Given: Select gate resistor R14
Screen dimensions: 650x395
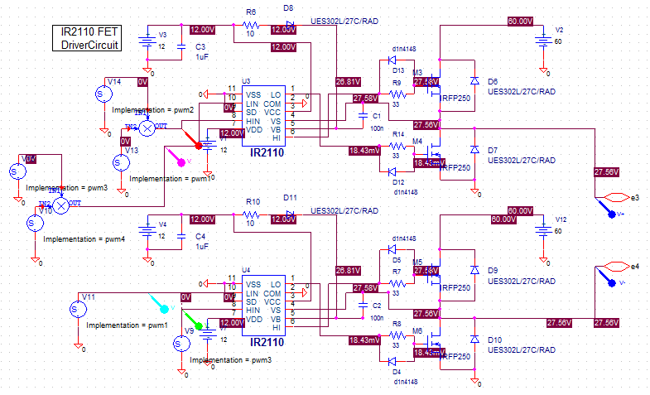Looking at the screenshot, I should (x=397, y=146).
